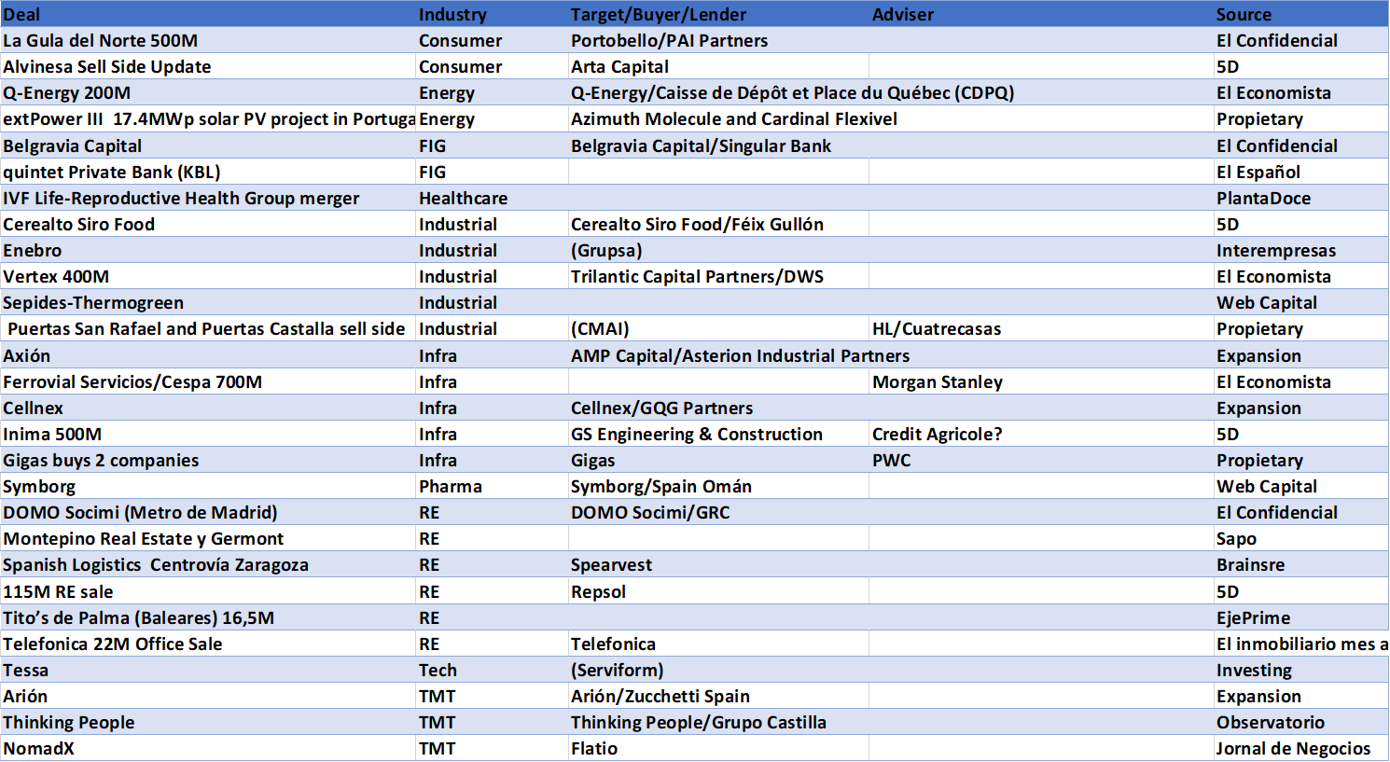
Task: Select the 'Pharma' industry cell
Action: [492, 486]
